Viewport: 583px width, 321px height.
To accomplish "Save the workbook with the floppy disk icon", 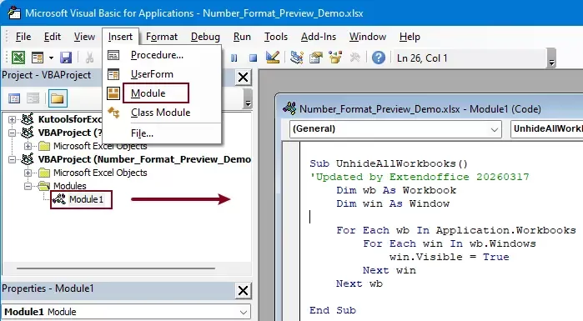I will (66, 58).
